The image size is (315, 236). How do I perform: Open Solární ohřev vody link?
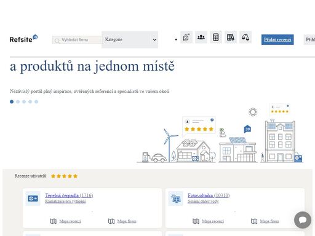(x=203, y=202)
